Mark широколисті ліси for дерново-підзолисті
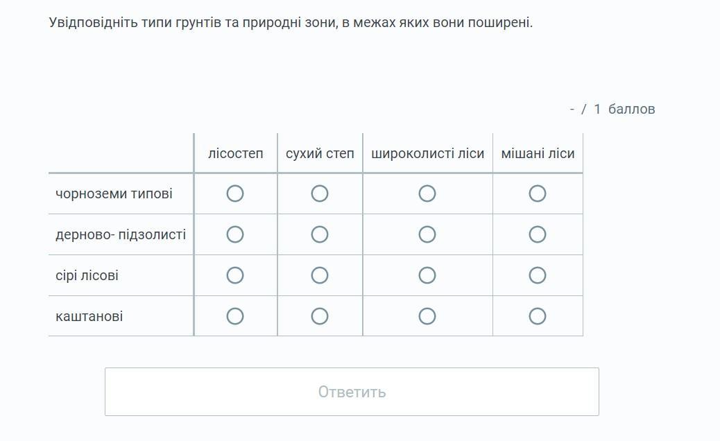This screenshot has height=441, width=720. point(427,234)
